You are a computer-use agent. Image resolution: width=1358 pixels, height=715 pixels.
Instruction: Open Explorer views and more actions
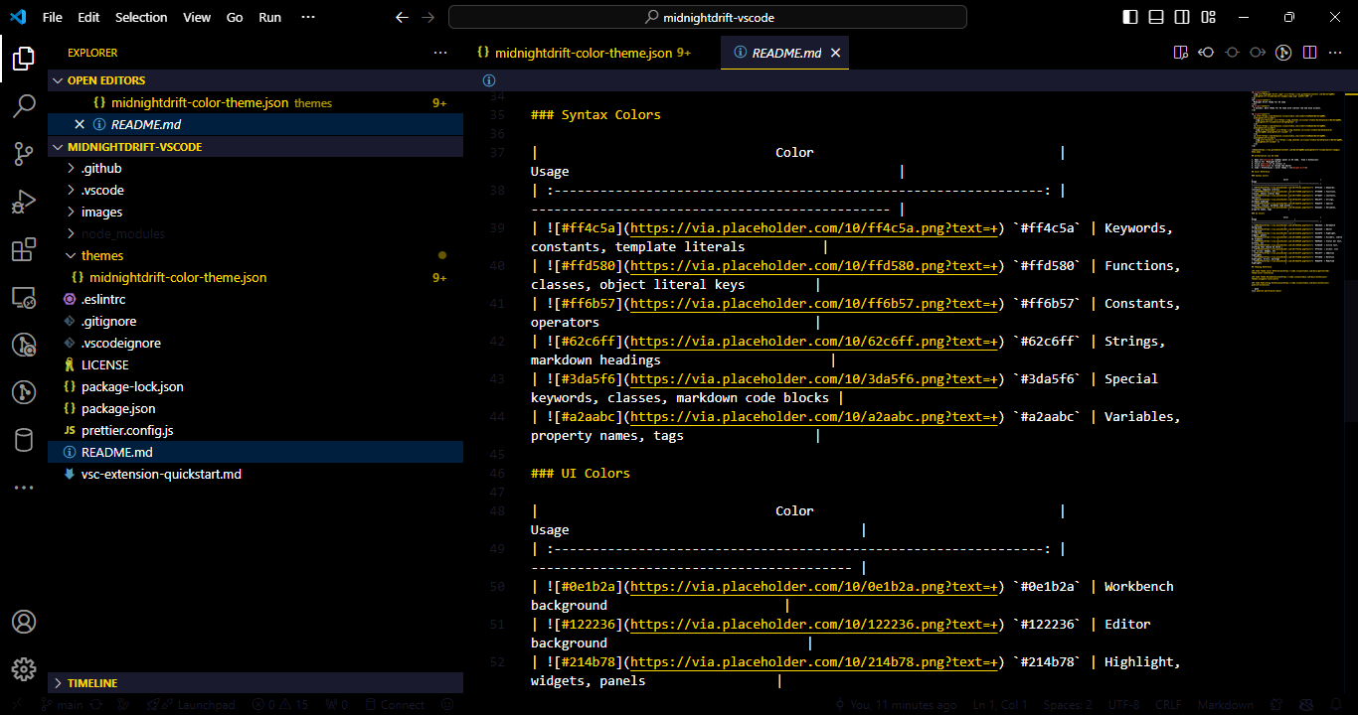coord(440,53)
